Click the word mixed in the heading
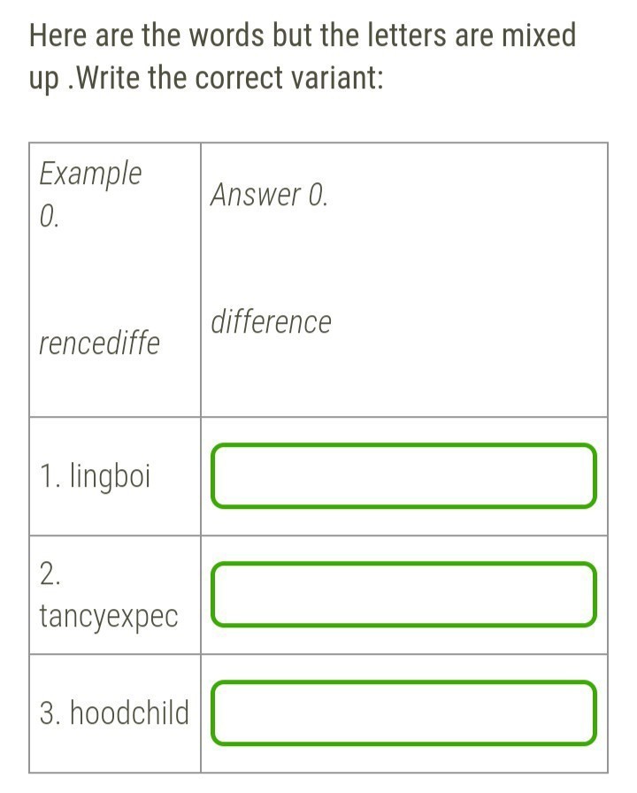Viewport: 637px width, 793px height. click(x=539, y=35)
